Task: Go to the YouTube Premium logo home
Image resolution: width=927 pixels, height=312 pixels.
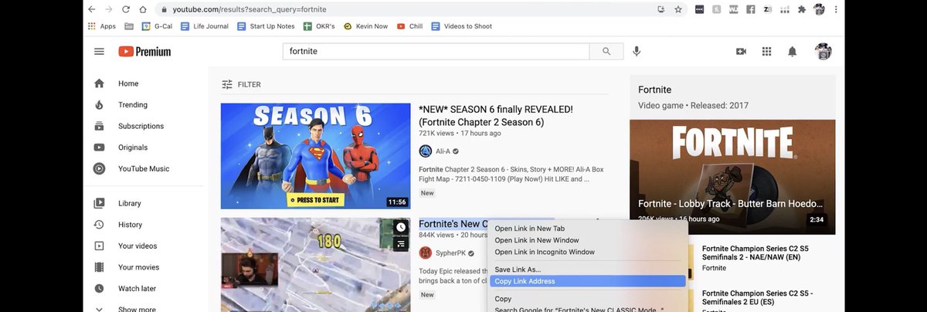Action: coord(144,52)
